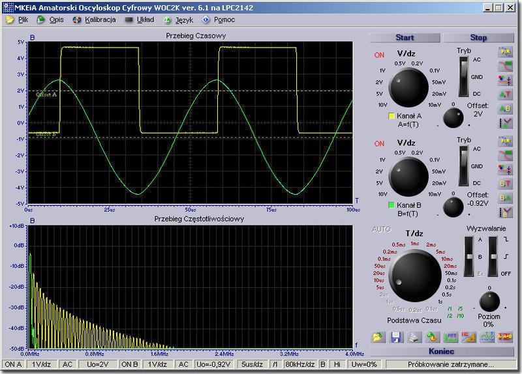The height and width of the screenshot is (374, 522).
Task: Open the Kalibracja menu
Action: pos(100,20)
